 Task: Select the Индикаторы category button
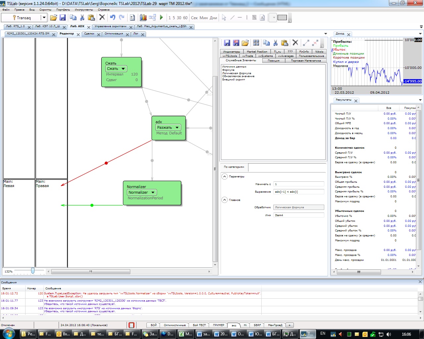[232, 52]
